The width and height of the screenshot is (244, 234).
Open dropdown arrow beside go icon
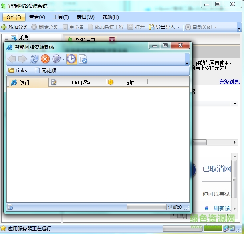[x=63, y=59]
